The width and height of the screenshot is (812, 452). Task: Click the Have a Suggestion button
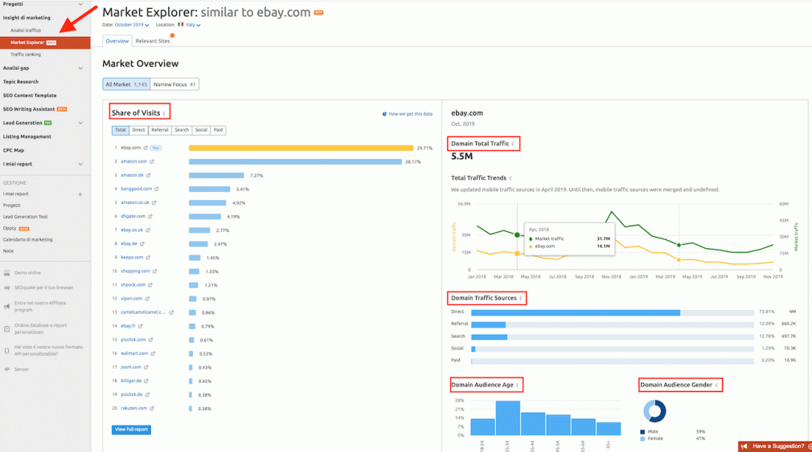coord(775,446)
